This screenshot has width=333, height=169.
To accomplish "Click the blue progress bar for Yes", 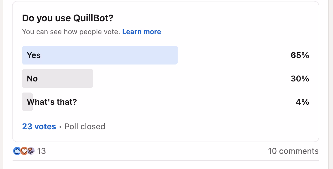I will coord(99,55).
